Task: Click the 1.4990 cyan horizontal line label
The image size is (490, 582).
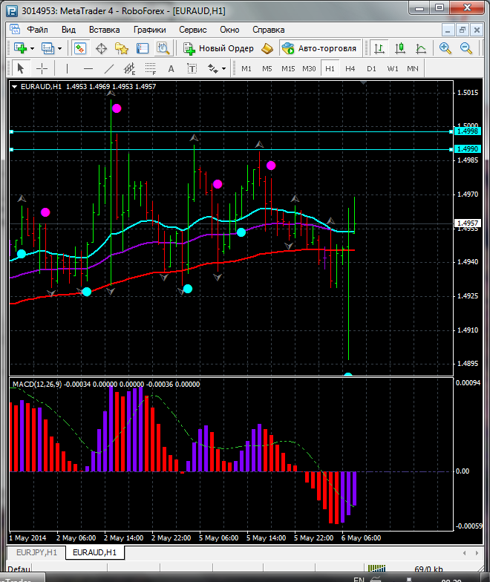Action: point(468,148)
